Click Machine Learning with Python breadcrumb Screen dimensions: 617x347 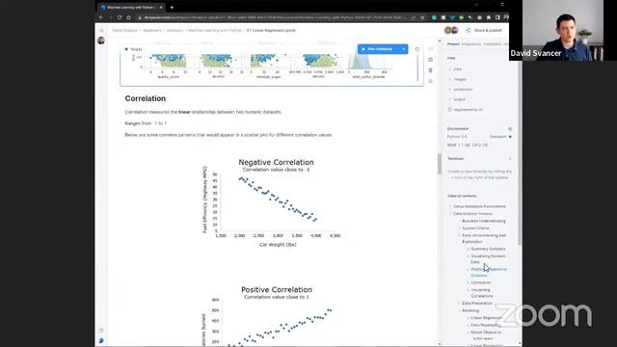(214, 30)
